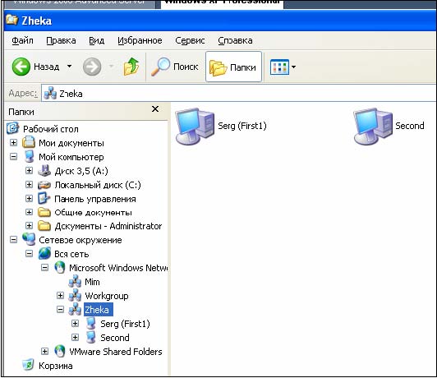Select the Mim workgroup label
Screen dimensions: 437x378
(92, 282)
